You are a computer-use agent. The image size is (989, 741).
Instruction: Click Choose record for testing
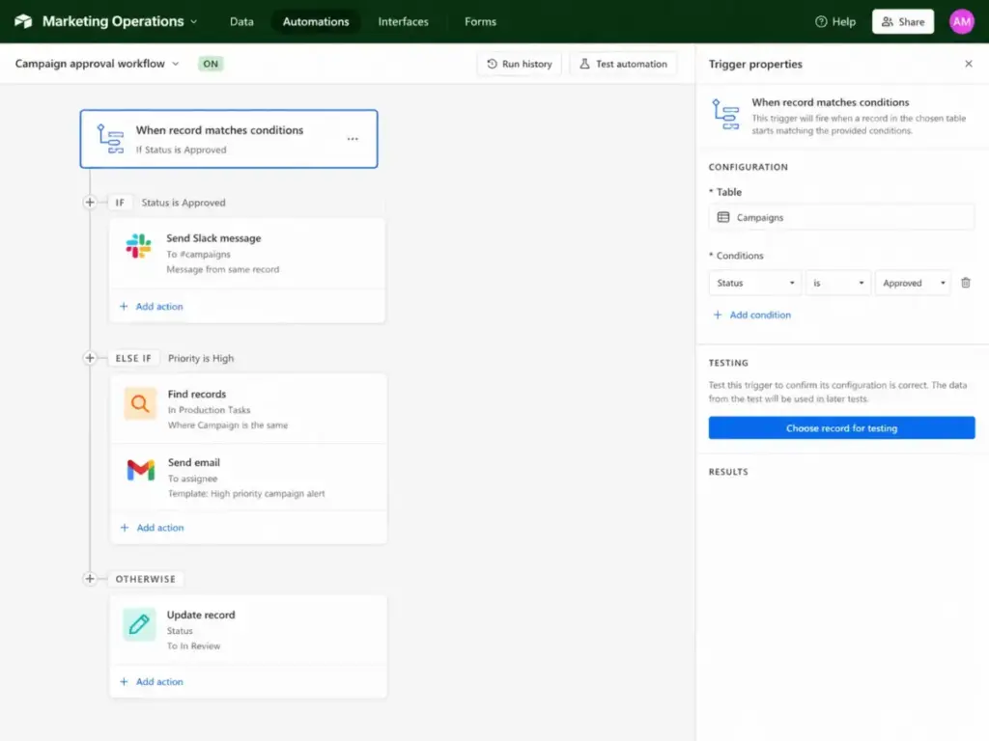pyautogui.click(x=841, y=427)
